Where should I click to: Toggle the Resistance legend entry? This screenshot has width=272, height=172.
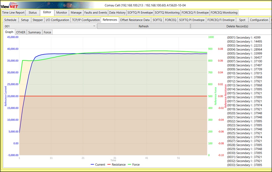[x=116, y=165]
